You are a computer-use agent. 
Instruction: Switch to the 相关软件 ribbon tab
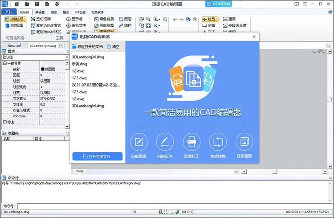98,12
